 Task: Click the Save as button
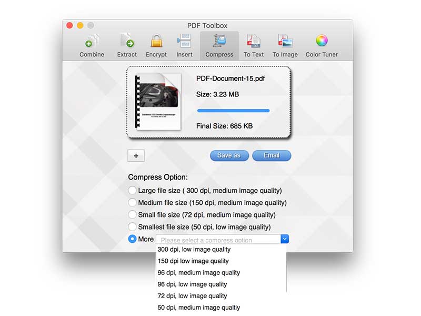coord(229,155)
